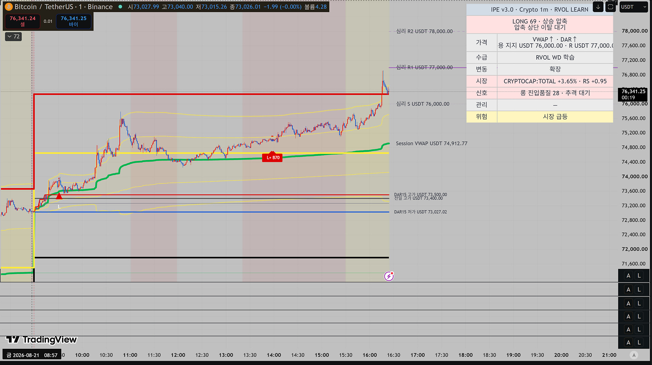
Task: Click the down-arrow button beside the fullscreen icon
Action: (x=598, y=7)
